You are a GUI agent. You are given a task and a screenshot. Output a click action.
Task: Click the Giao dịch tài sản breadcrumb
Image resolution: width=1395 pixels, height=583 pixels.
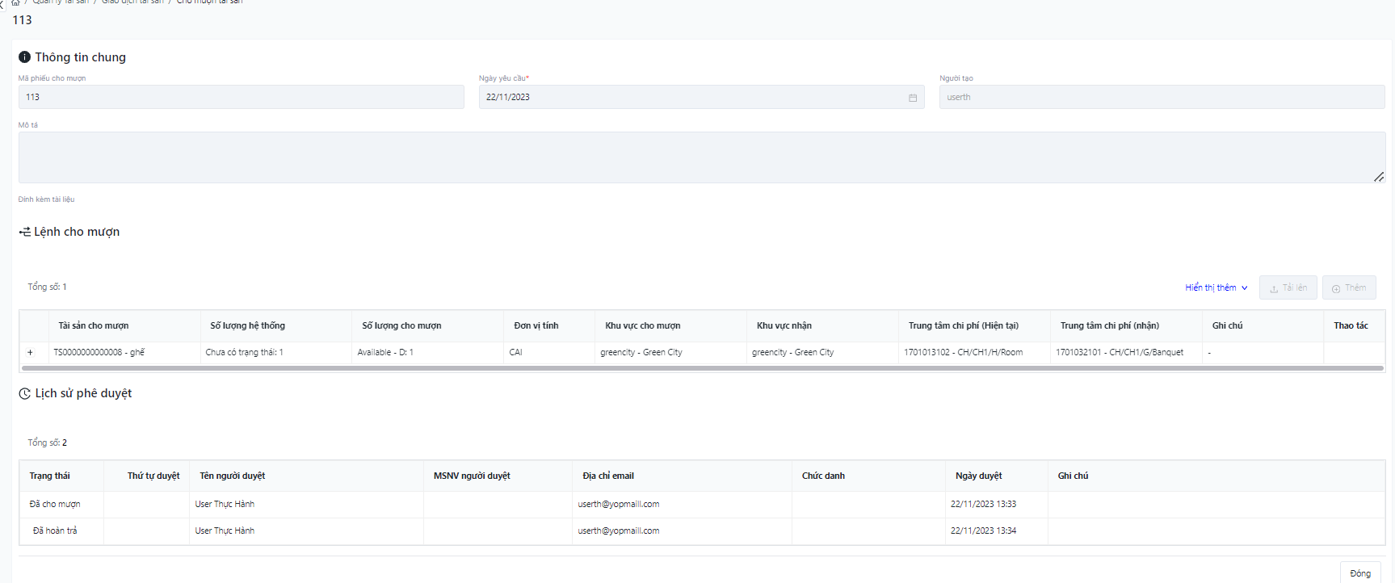[x=132, y=2]
